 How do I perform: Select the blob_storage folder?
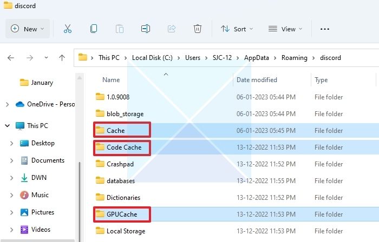click(120, 114)
